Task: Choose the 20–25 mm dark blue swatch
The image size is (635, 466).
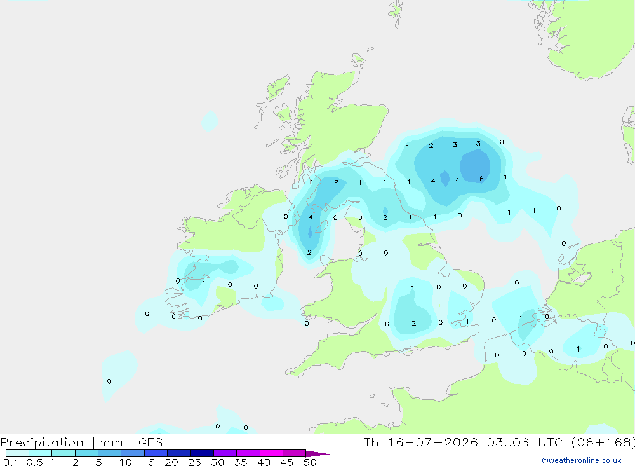Action: coord(179,453)
